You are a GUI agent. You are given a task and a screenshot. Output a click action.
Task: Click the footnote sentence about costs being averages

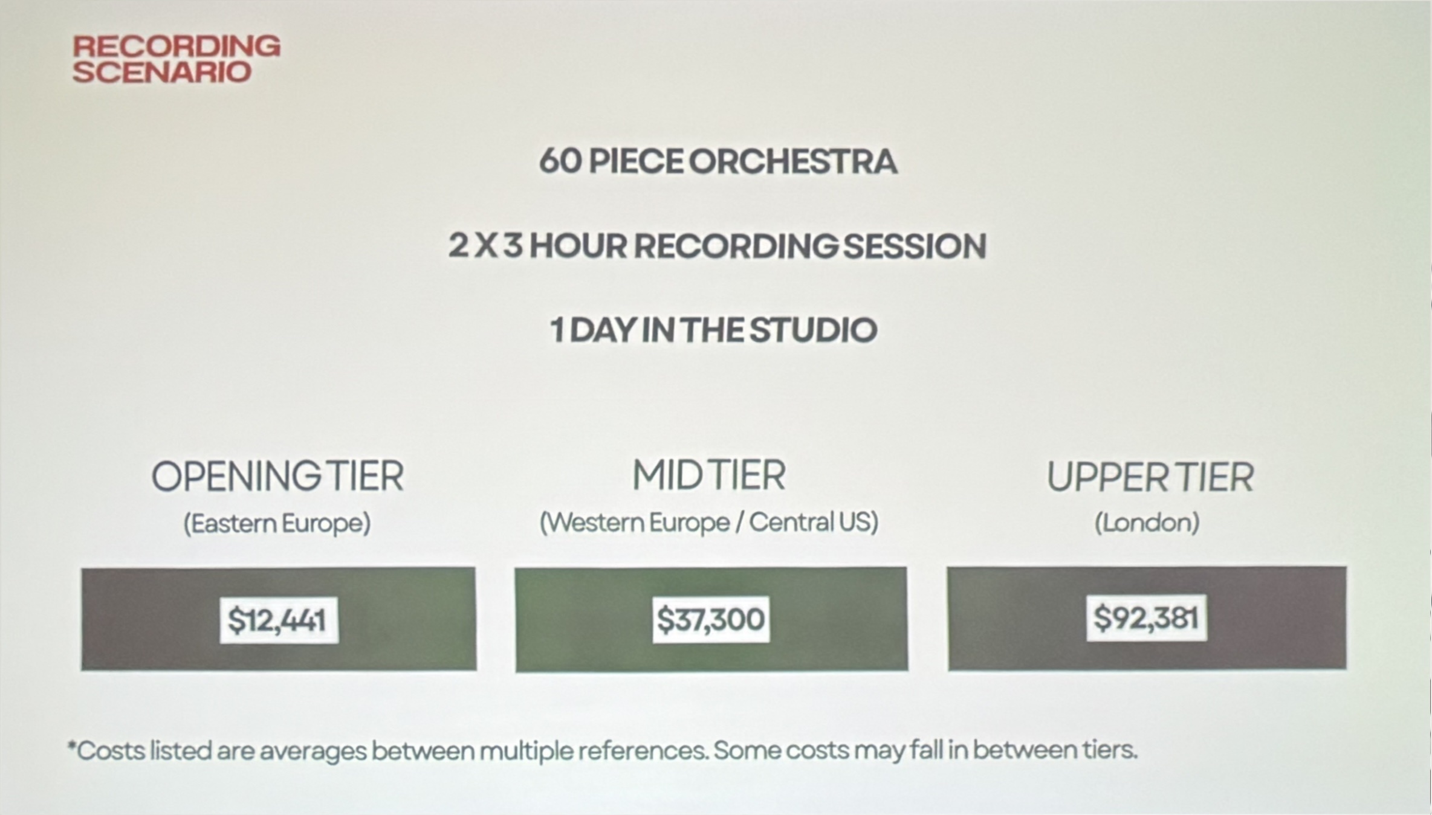[x=387, y=751]
